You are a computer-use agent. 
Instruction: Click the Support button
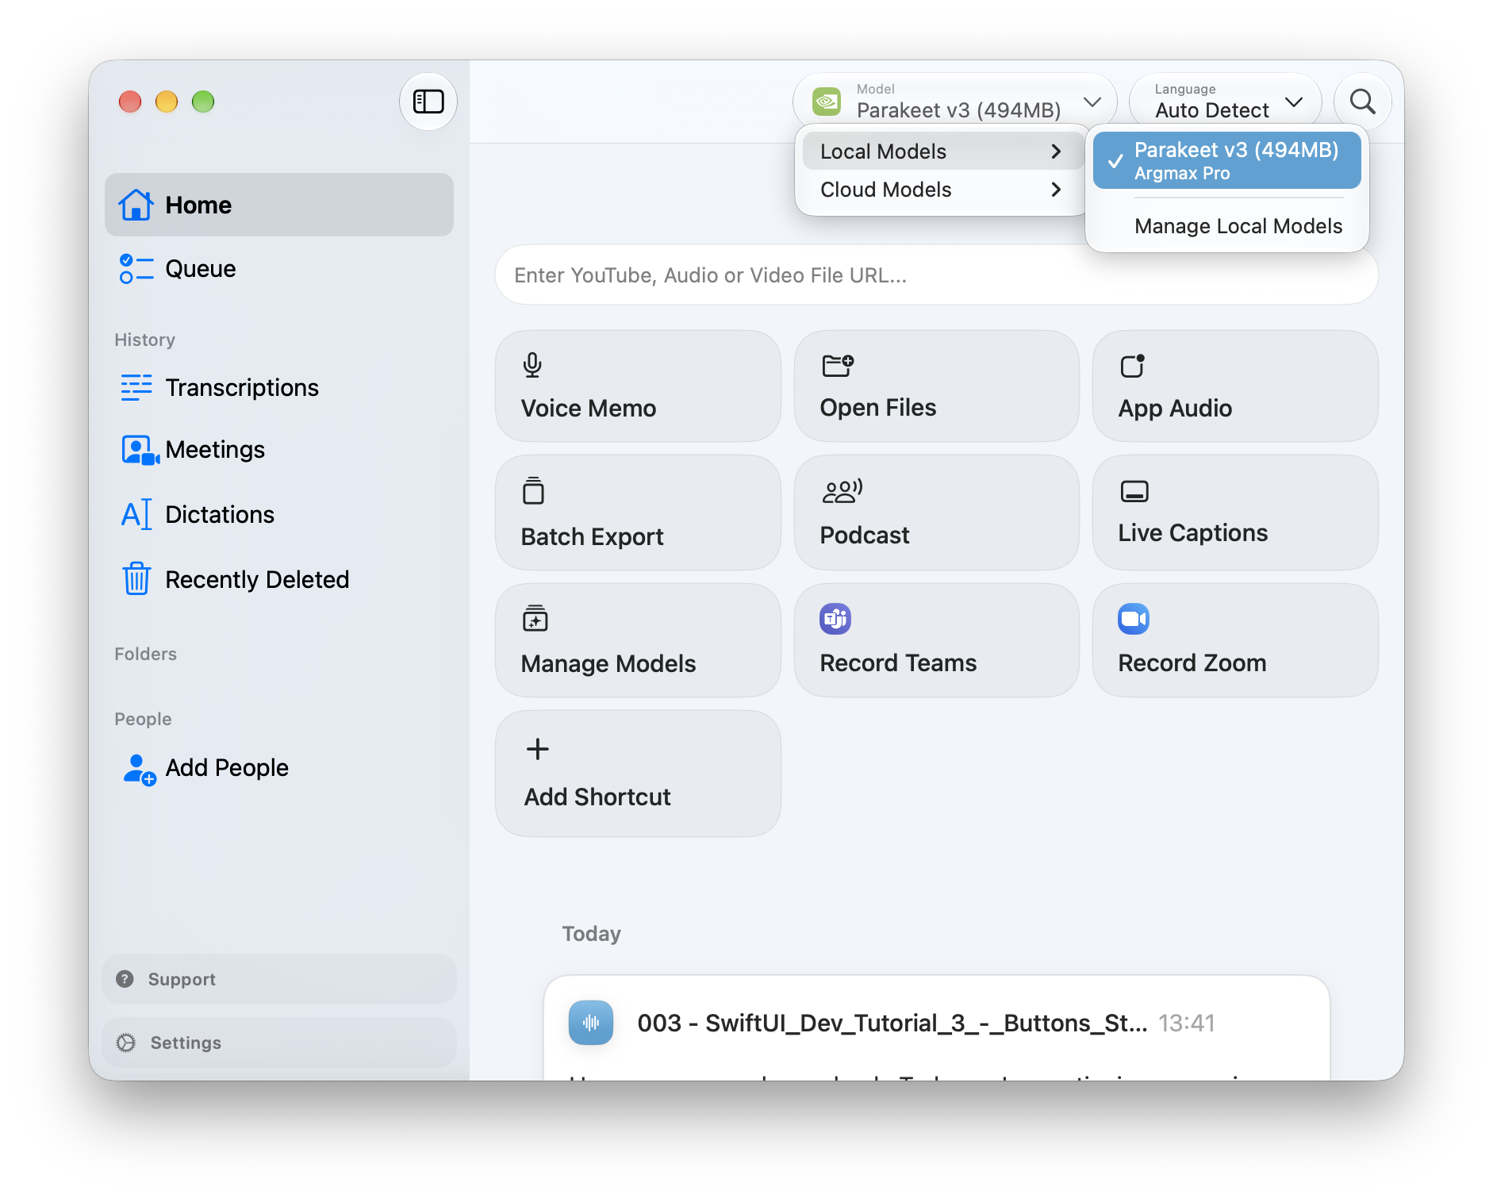(279, 979)
